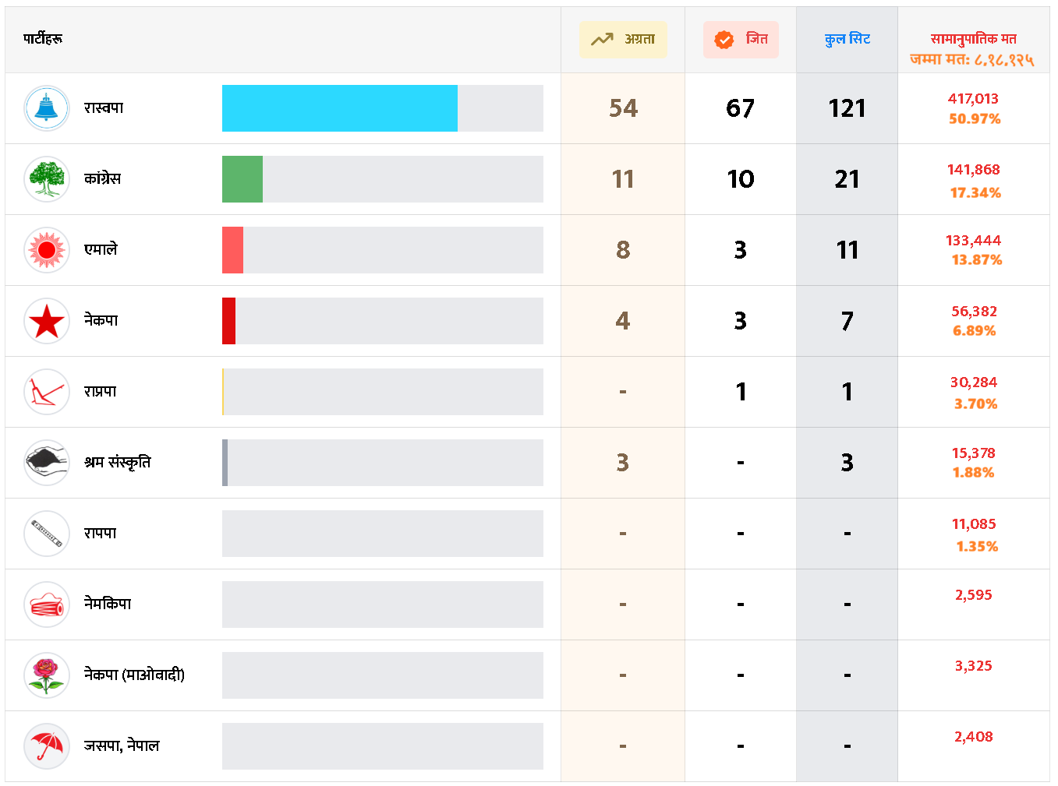Image resolution: width=1058 pixels, height=786 pixels.
Task: Click रास्वपा proportional votes 417,013
Action: [x=973, y=99]
